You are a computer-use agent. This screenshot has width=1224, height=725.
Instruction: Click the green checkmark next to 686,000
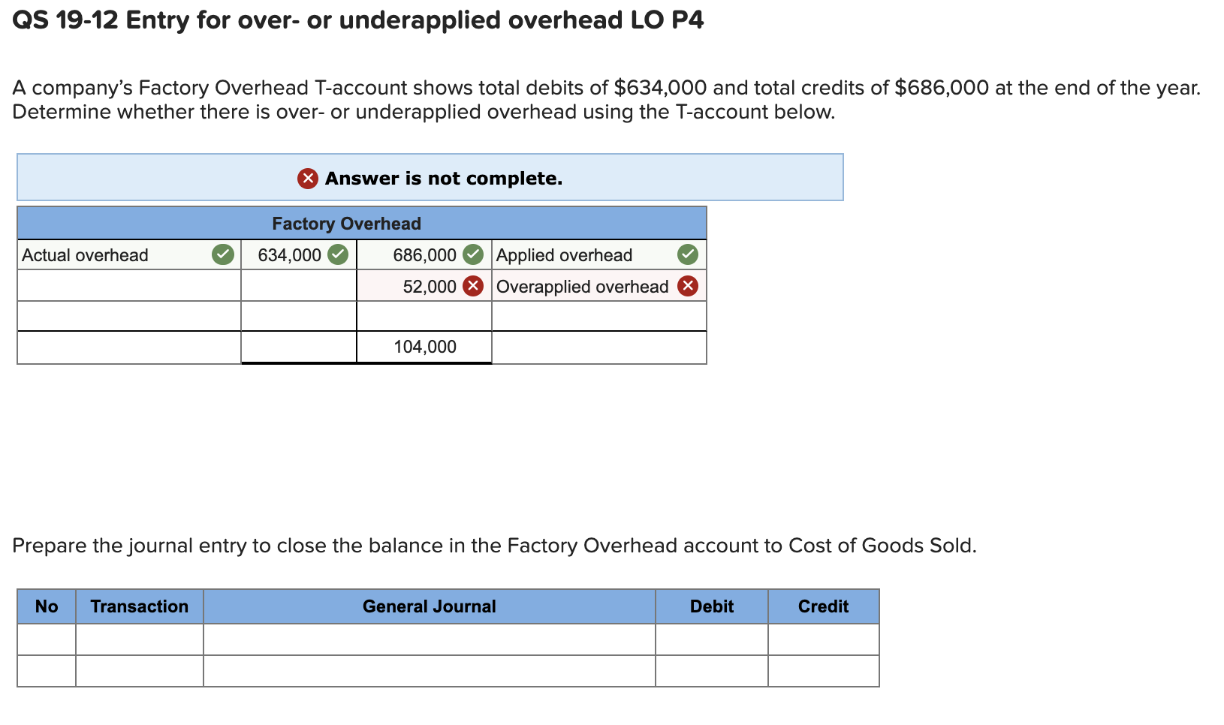(x=472, y=254)
